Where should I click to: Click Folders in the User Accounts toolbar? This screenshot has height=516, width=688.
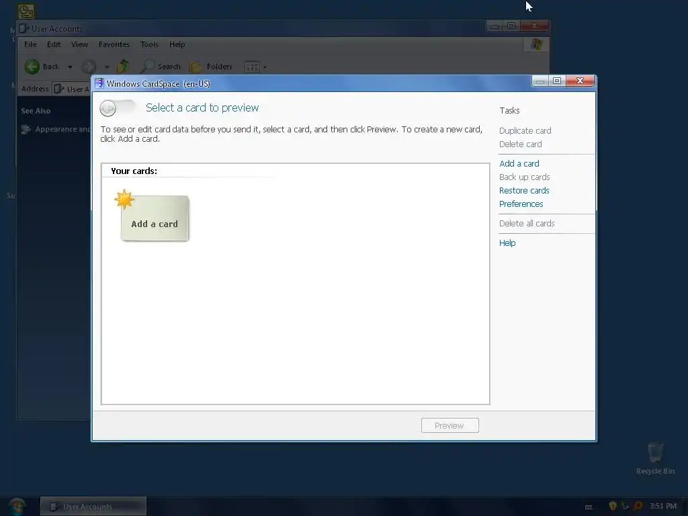coord(211,67)
